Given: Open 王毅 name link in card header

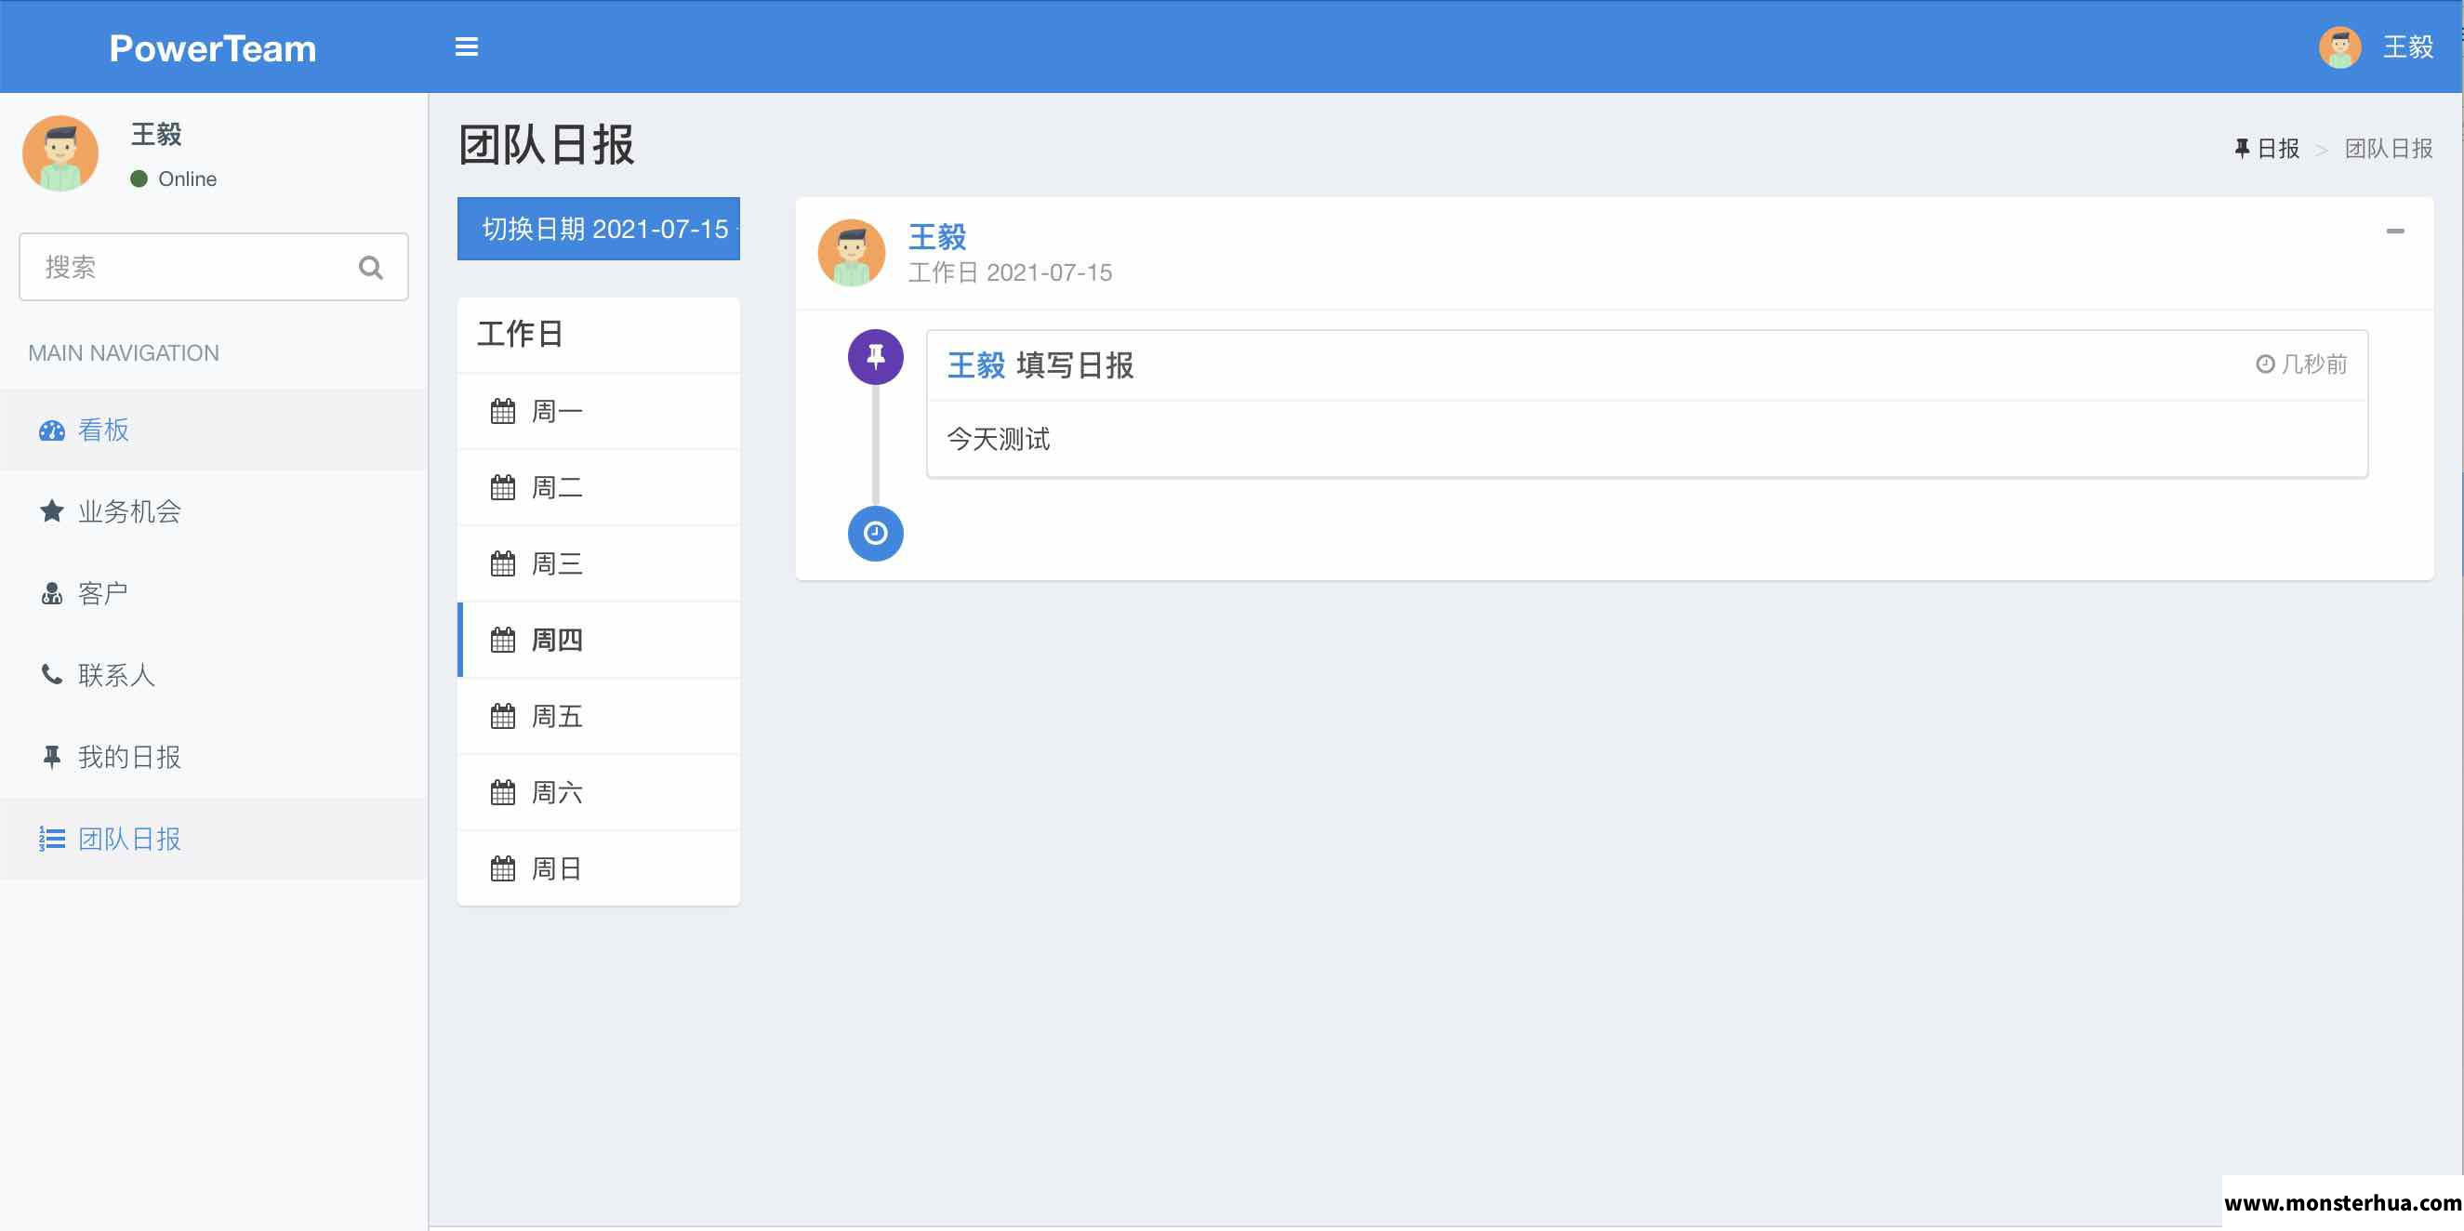Looking at the screenshot, I should click(x=936, y=236).
